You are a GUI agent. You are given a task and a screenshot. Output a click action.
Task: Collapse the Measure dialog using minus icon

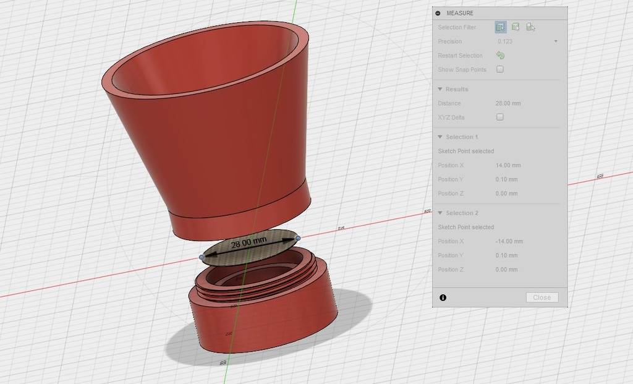coord(438,13)
